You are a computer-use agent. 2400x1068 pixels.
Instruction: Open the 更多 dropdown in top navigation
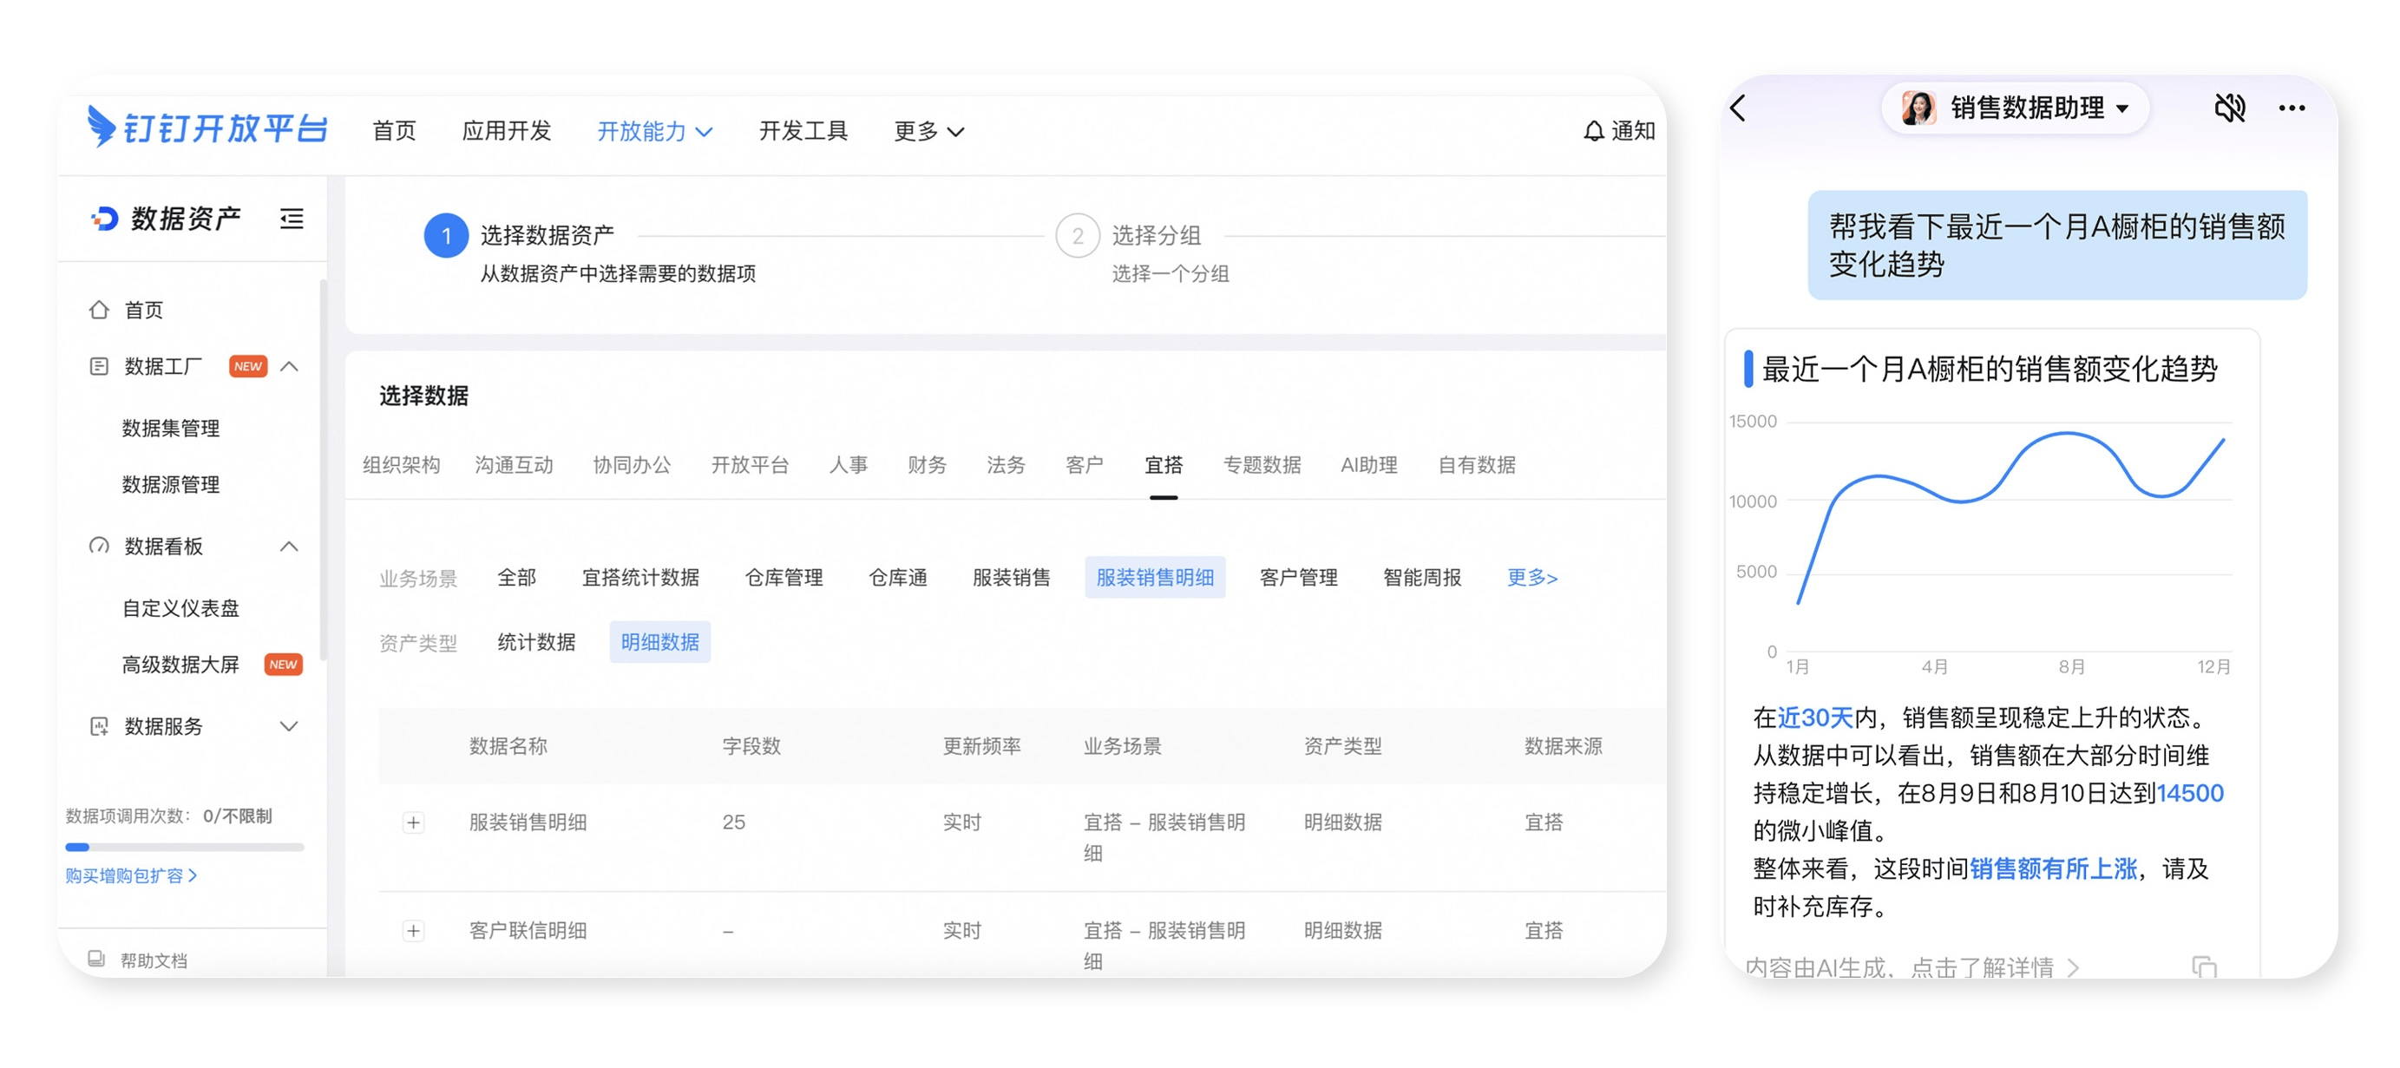point(929,131)
